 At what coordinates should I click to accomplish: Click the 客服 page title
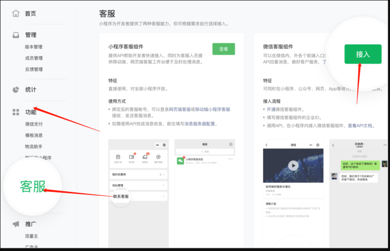click(x=107, y=14)
